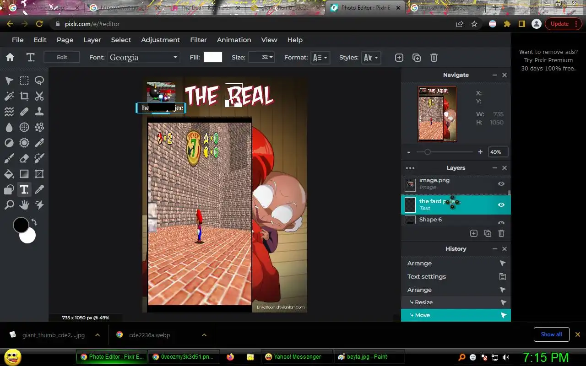Image resolution: width=586 pixels, height=366 pixels.
Task: Select the Shape tool
Action: point(9,189)
